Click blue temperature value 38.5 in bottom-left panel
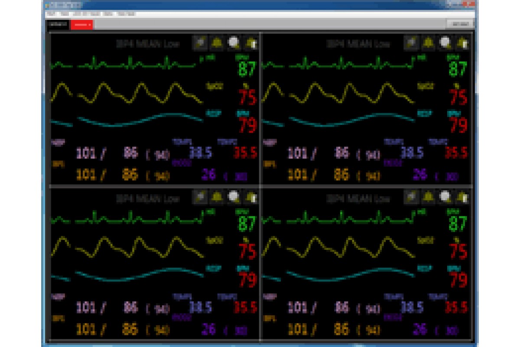Screen dimensions: 520x347 point(200,307)
